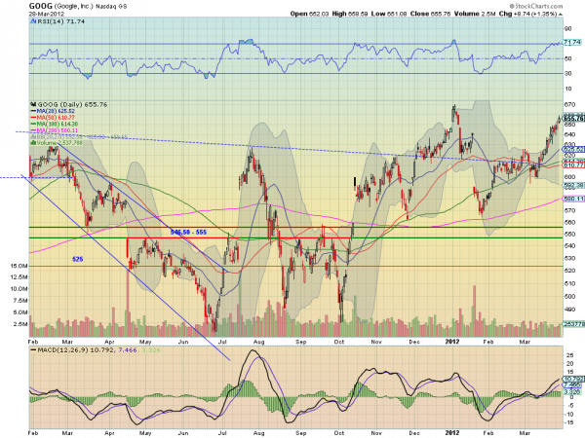Click the blue line swatch of MA(20)

point(33,111)
